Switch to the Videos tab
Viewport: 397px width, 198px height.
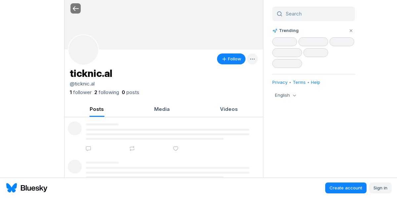click(229, 109)
